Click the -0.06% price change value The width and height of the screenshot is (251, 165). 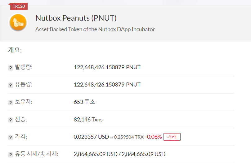coord(153,137)
